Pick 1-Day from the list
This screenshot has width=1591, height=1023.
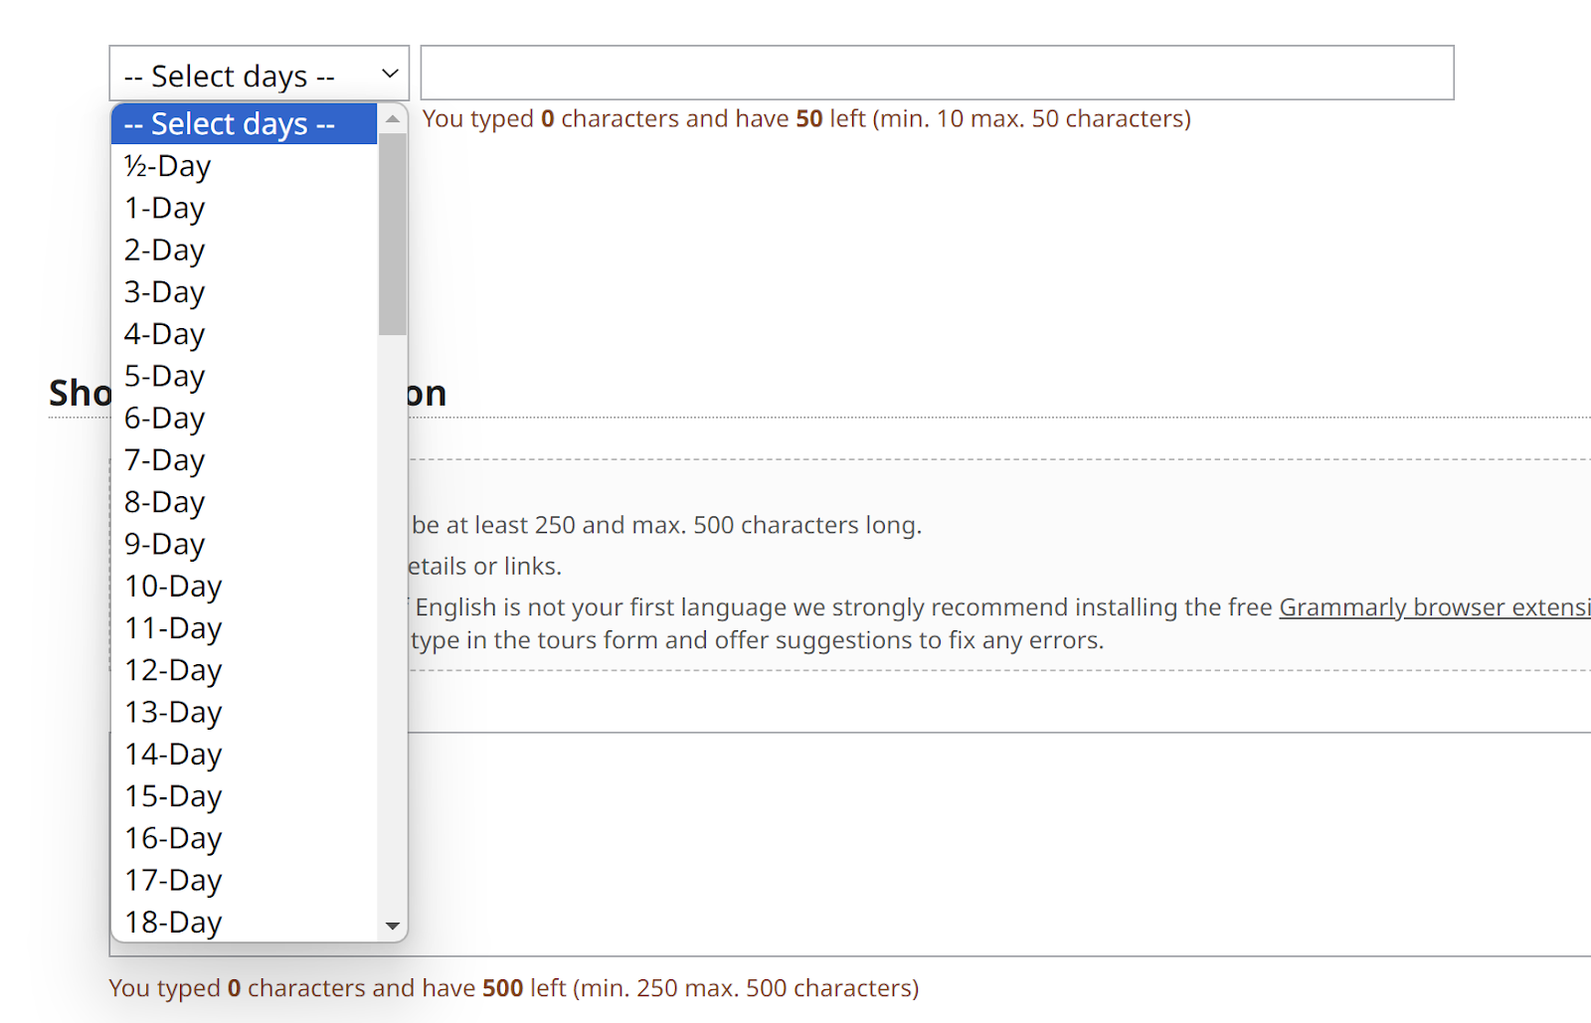[244, 208]
